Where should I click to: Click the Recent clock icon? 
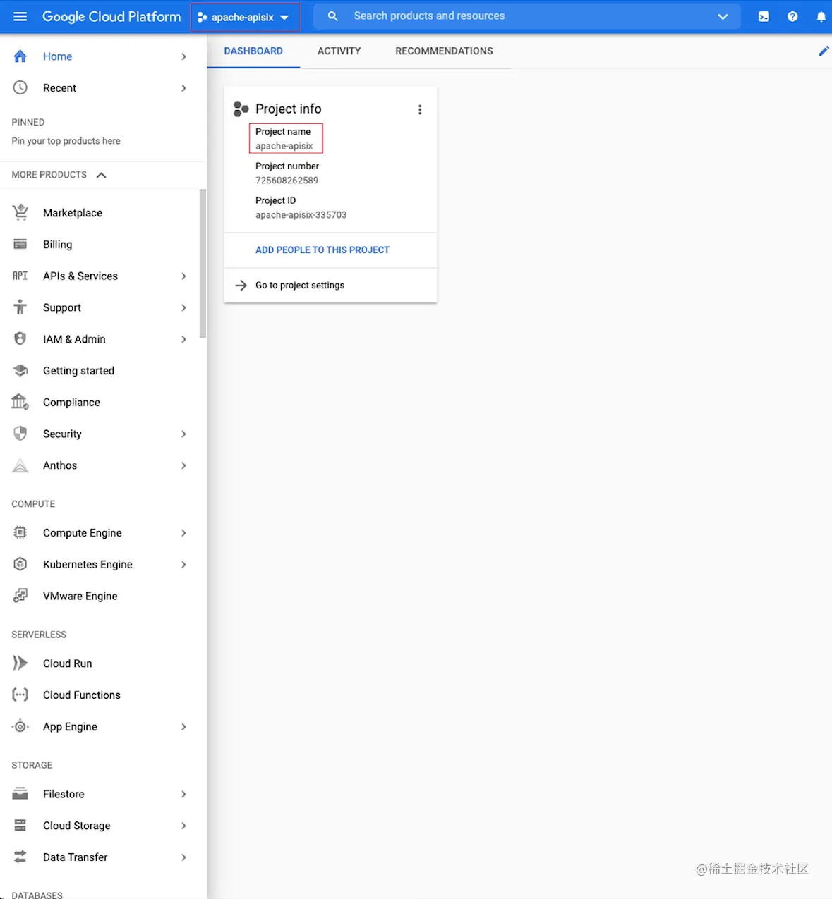[20, 87]
